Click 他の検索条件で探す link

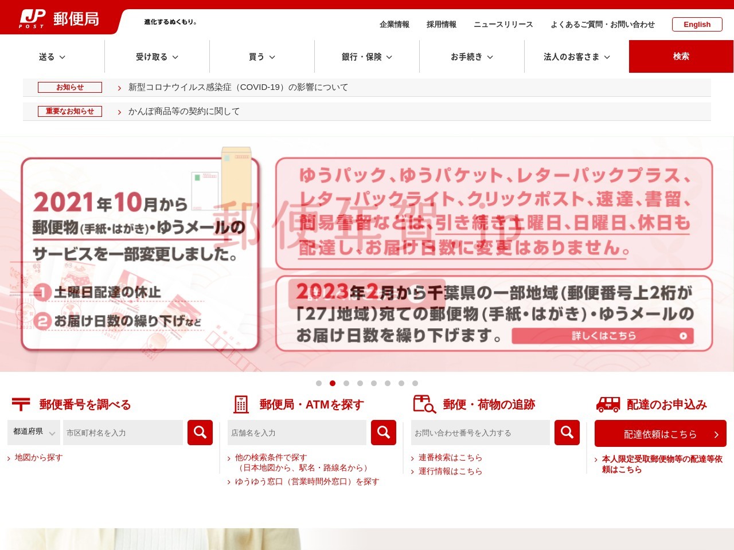[271, 458]
